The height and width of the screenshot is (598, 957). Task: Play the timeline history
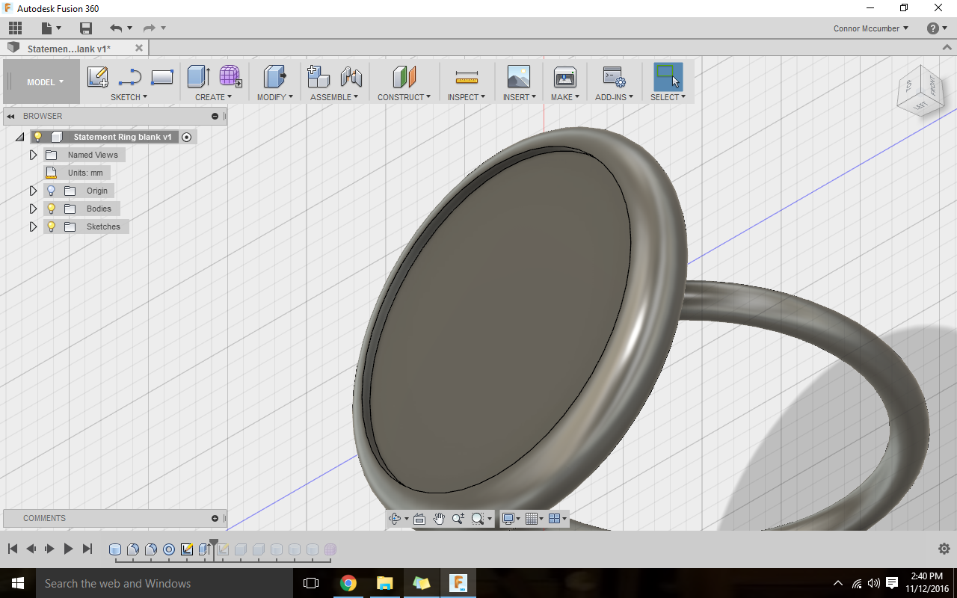(68, 549)
